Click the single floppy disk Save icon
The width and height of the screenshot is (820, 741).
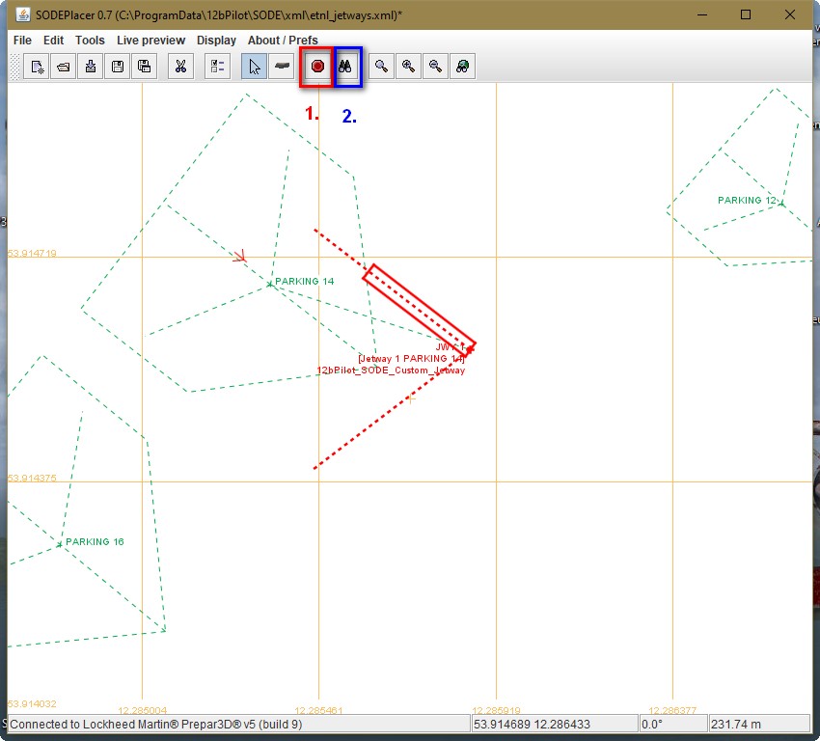click(x=118, y=67)
